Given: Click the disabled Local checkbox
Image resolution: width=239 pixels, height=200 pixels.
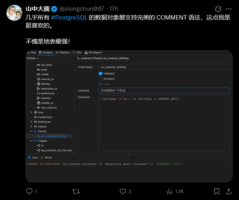Looking at the screenshot, I should 100,84.
